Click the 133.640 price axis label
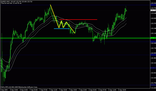Screen dimensions: 156x91 pyautogui.click(x=153, y=13)
